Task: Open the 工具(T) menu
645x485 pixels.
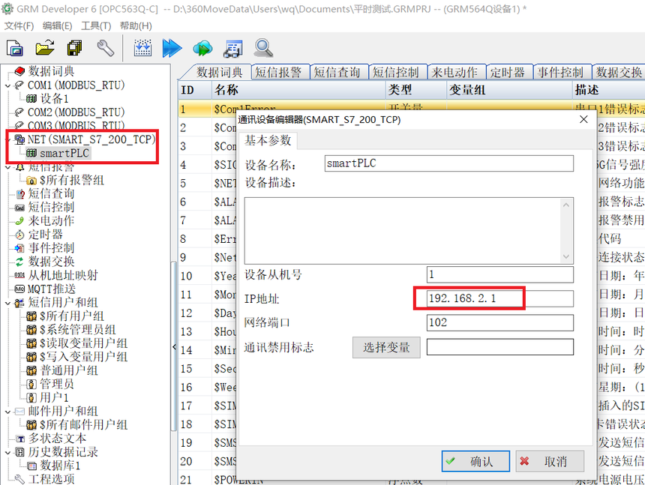Action: [x=96, y=25]
